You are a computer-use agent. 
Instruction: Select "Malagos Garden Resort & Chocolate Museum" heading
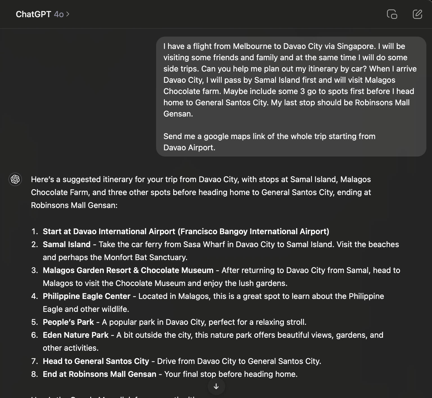tap(128, 270)
